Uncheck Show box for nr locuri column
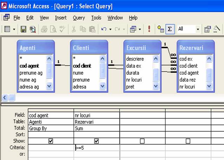The width and height of the screenshot is (224, 160). (x=97, y=141)
